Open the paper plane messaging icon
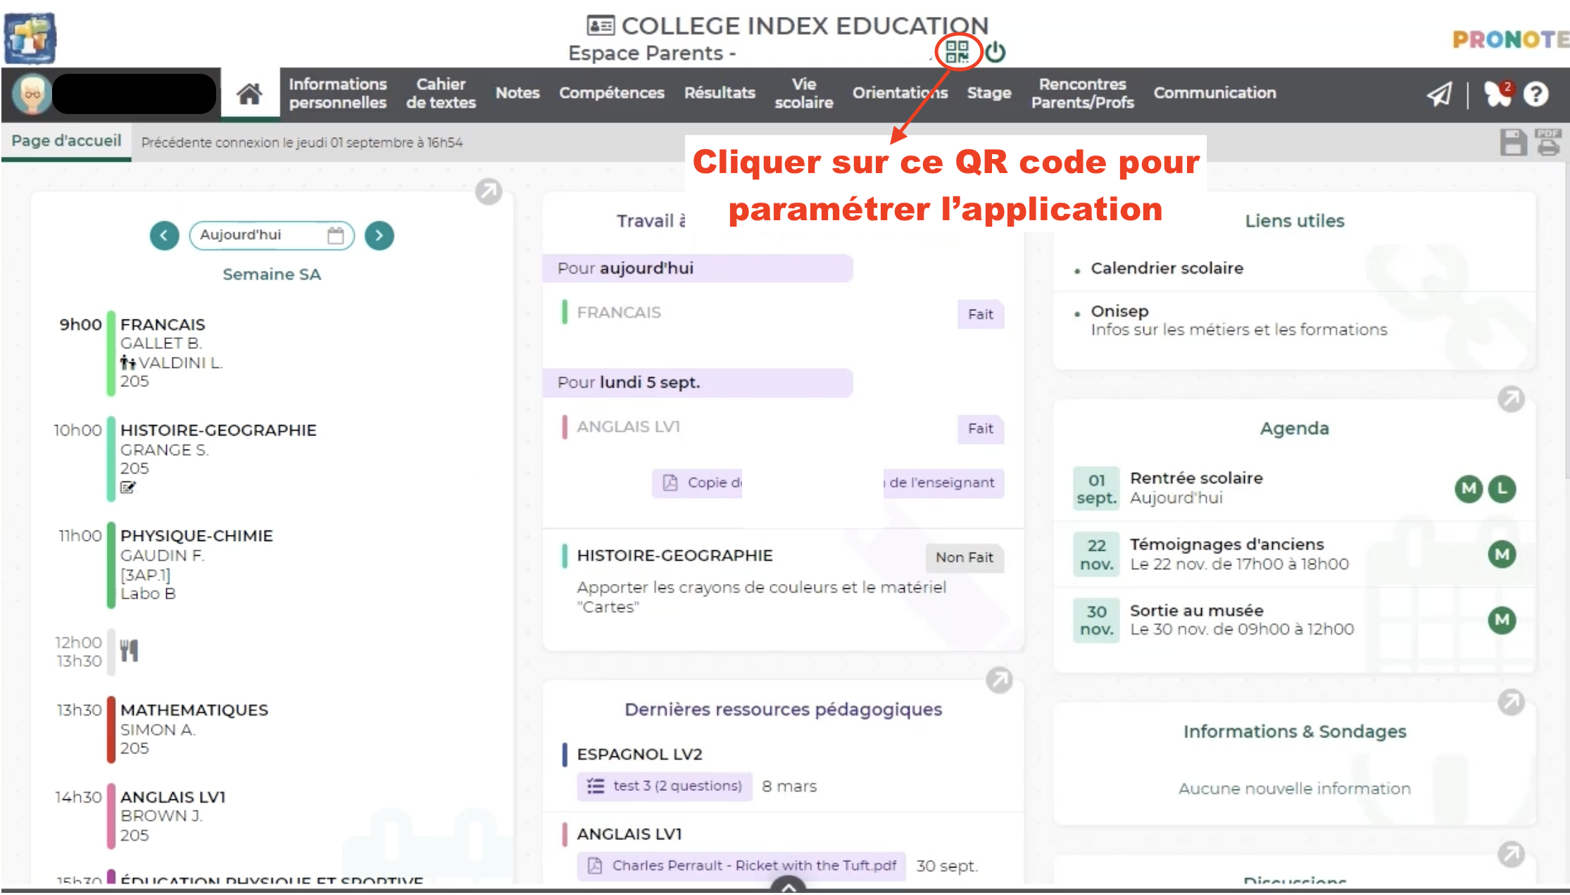This screenshot has width=1570, height=895. click(x=1439, y=94)
